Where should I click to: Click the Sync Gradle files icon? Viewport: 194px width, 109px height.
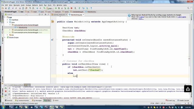[x=79, y=8]
